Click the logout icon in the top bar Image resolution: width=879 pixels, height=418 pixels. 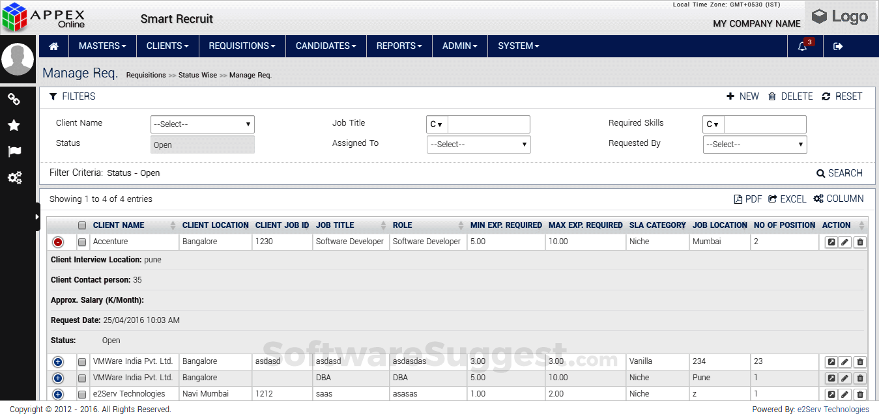(x=838, y=46)
